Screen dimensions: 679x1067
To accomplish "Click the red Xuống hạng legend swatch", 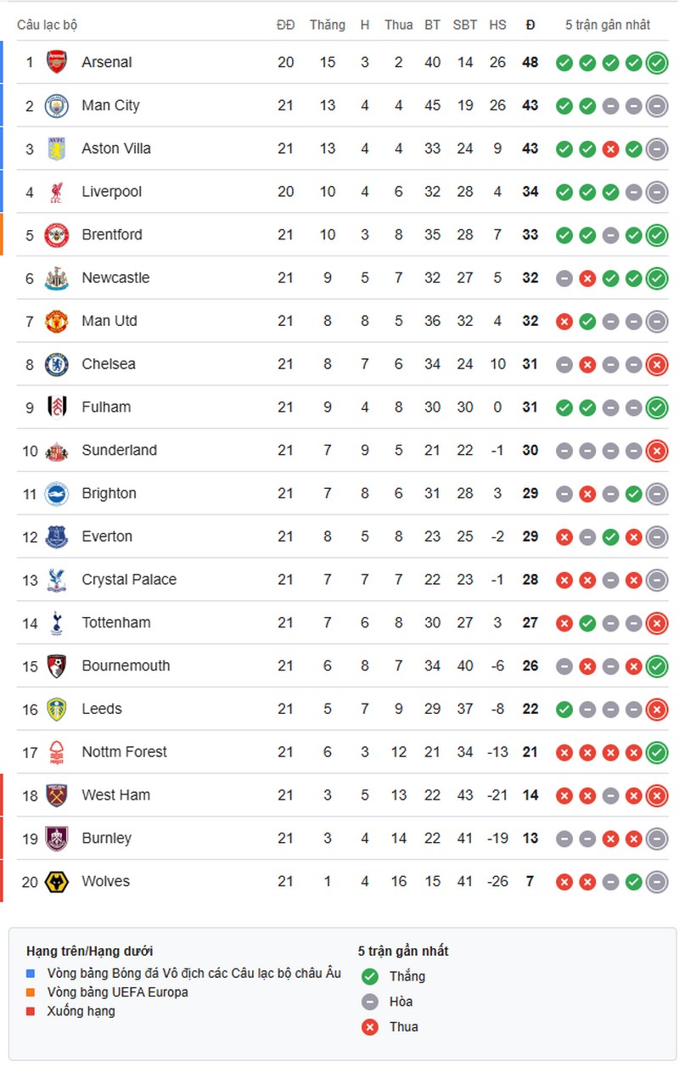I will (31, 1011).
